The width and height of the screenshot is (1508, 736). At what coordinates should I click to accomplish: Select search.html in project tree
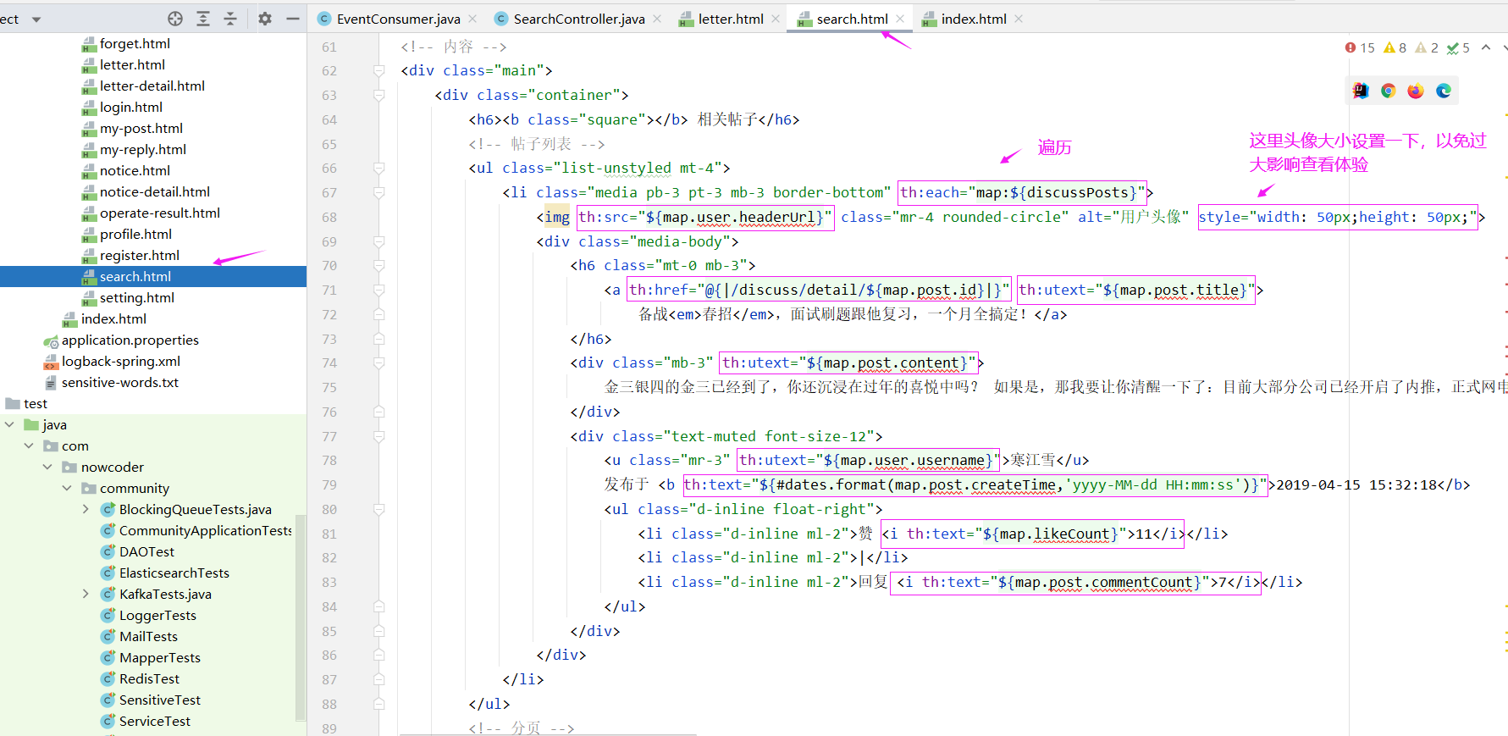point(153,276)
